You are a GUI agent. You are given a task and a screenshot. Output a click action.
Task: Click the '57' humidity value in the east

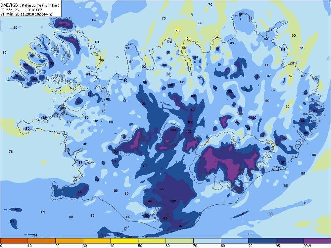click(291, 76)
